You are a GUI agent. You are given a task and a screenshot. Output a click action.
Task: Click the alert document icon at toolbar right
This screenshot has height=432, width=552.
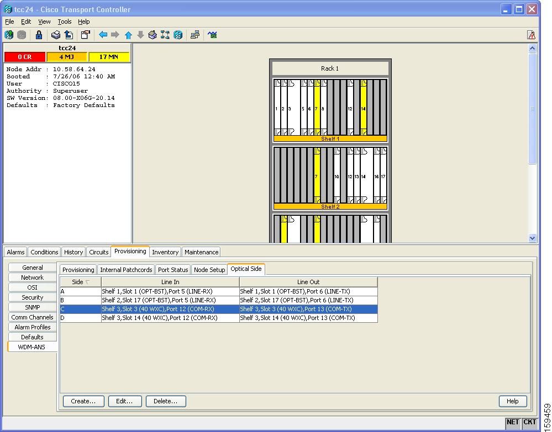pos(531,35)
